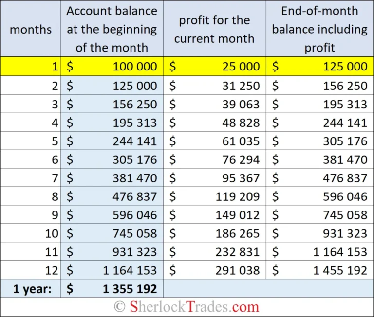
Task: Select month 6 row number cell
Action: point(55,159)
